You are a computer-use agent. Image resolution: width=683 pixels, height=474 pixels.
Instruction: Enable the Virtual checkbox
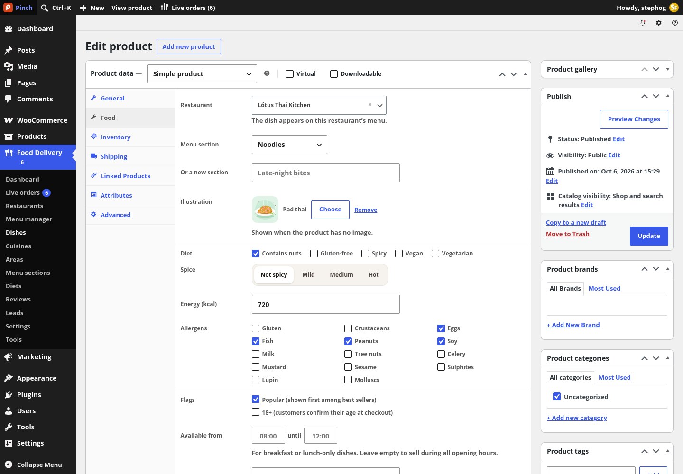click(x=290, y=74)
